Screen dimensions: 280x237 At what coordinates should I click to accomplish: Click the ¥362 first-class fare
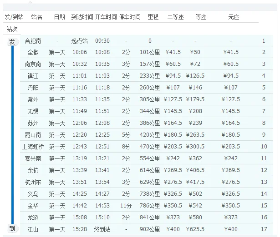[195, 158]
